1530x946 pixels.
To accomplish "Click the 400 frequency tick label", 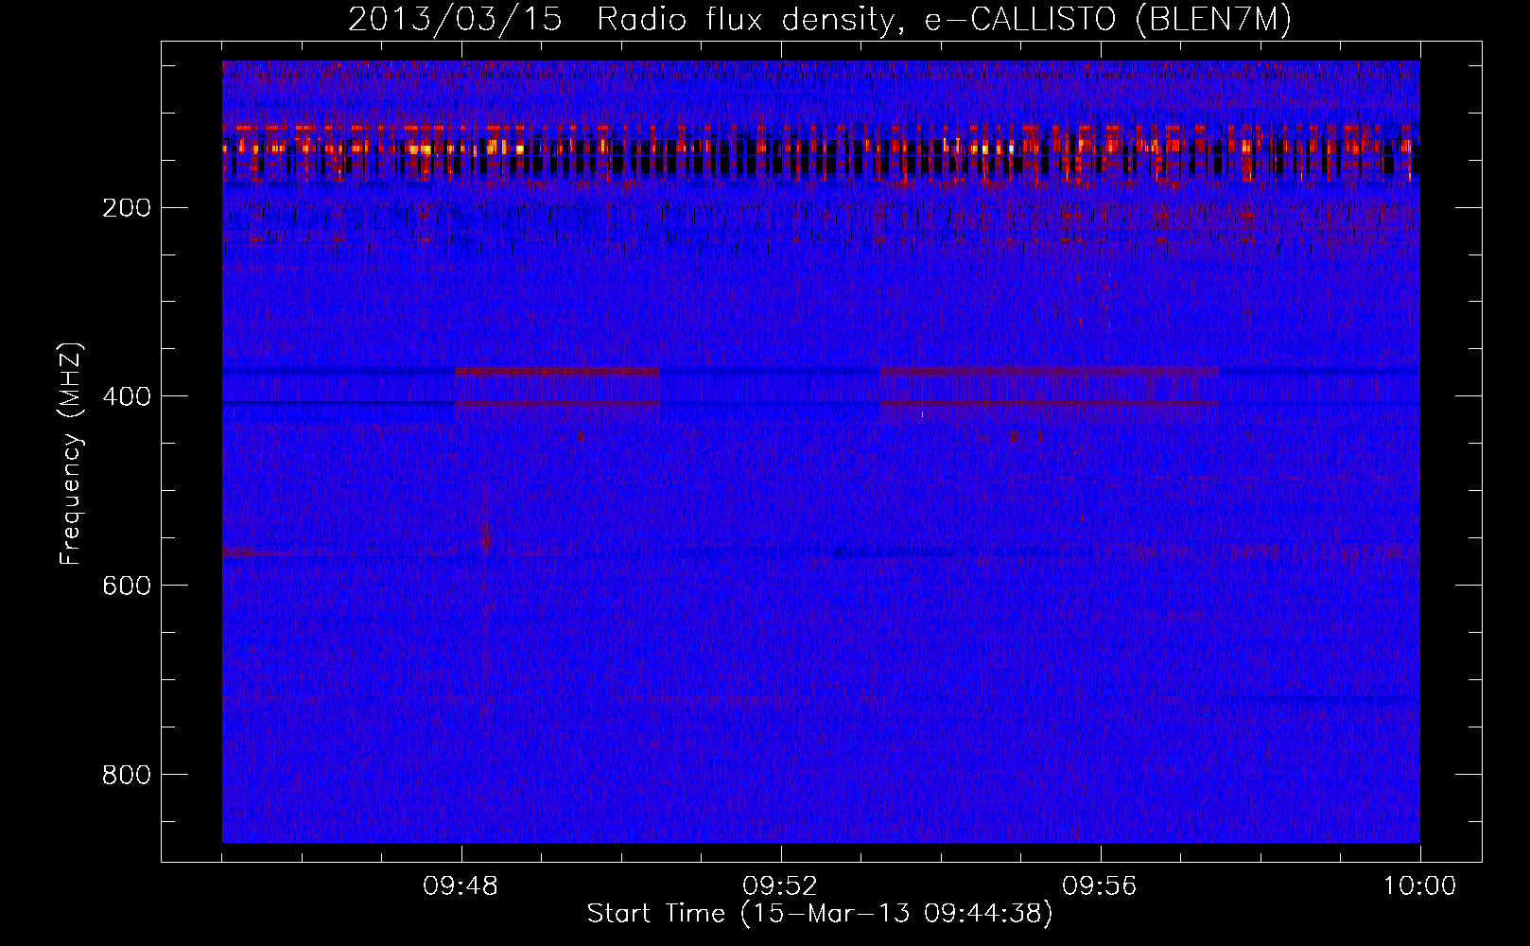I will pos(127,396).
